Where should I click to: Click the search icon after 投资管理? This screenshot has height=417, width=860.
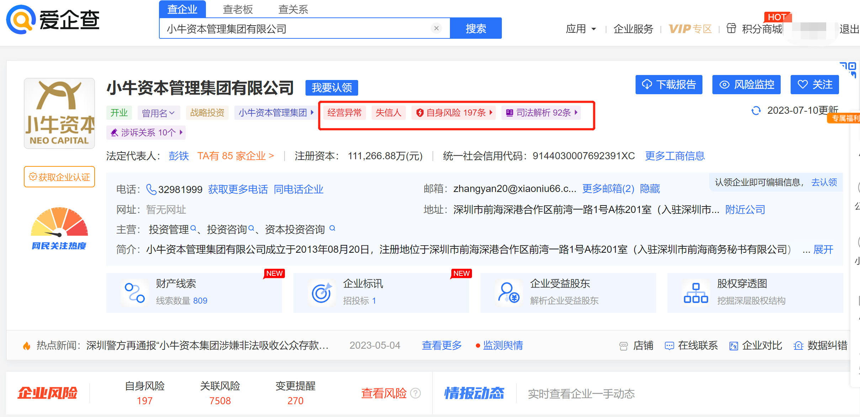pyautogui.click(x=193, y=228)
